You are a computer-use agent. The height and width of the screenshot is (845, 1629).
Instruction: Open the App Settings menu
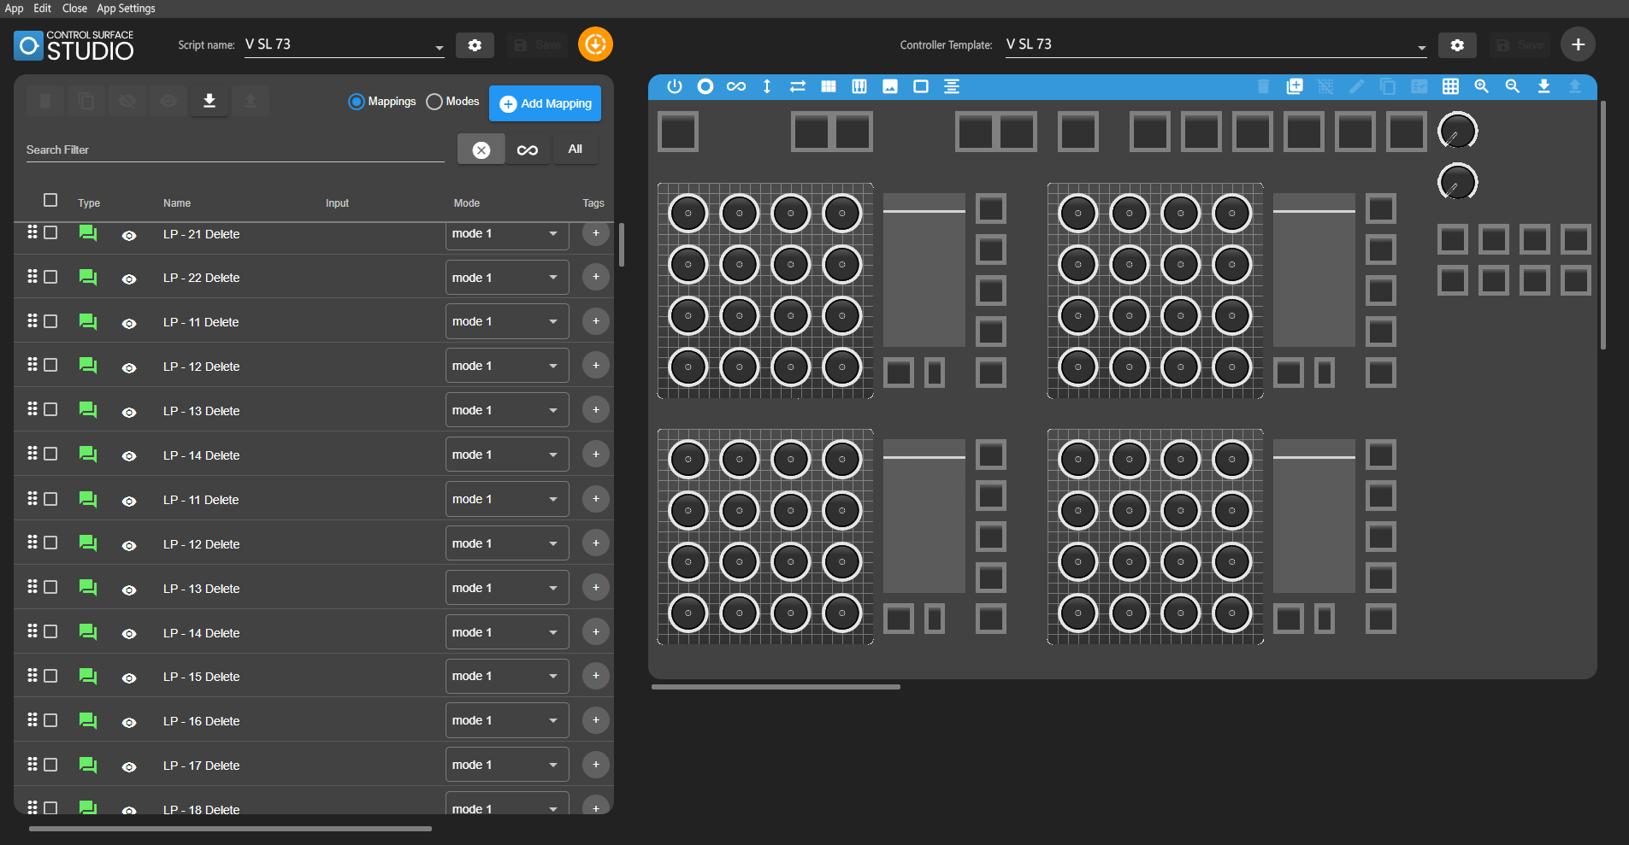click(x=126, y=9)
